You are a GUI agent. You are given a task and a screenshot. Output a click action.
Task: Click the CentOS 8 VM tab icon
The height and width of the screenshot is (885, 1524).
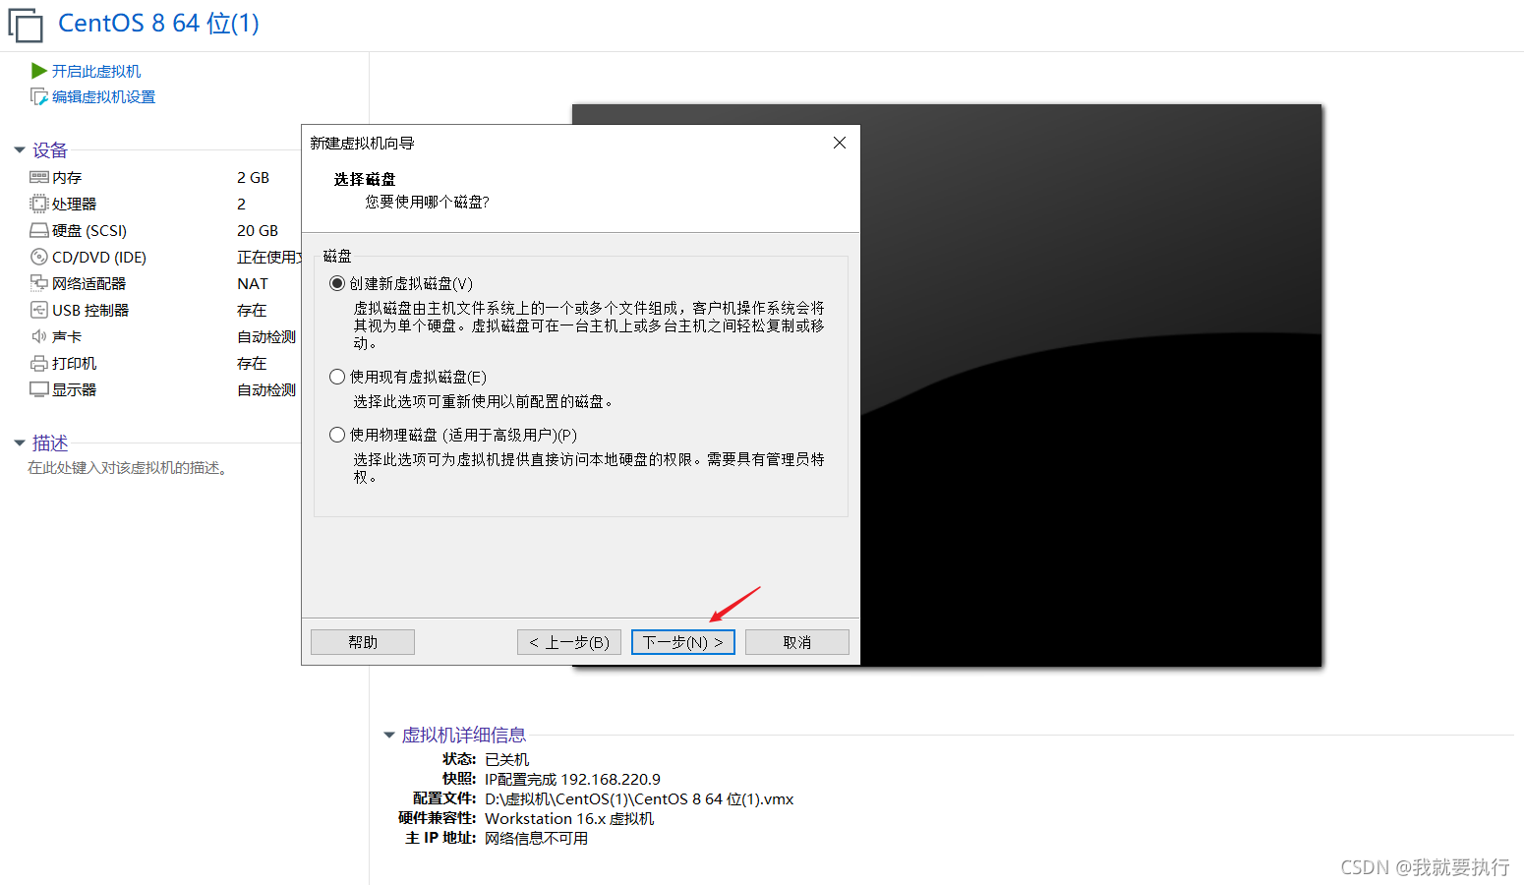[x=26, y=26]
